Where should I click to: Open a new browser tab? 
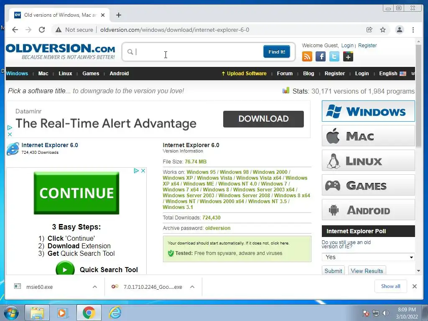118,15
